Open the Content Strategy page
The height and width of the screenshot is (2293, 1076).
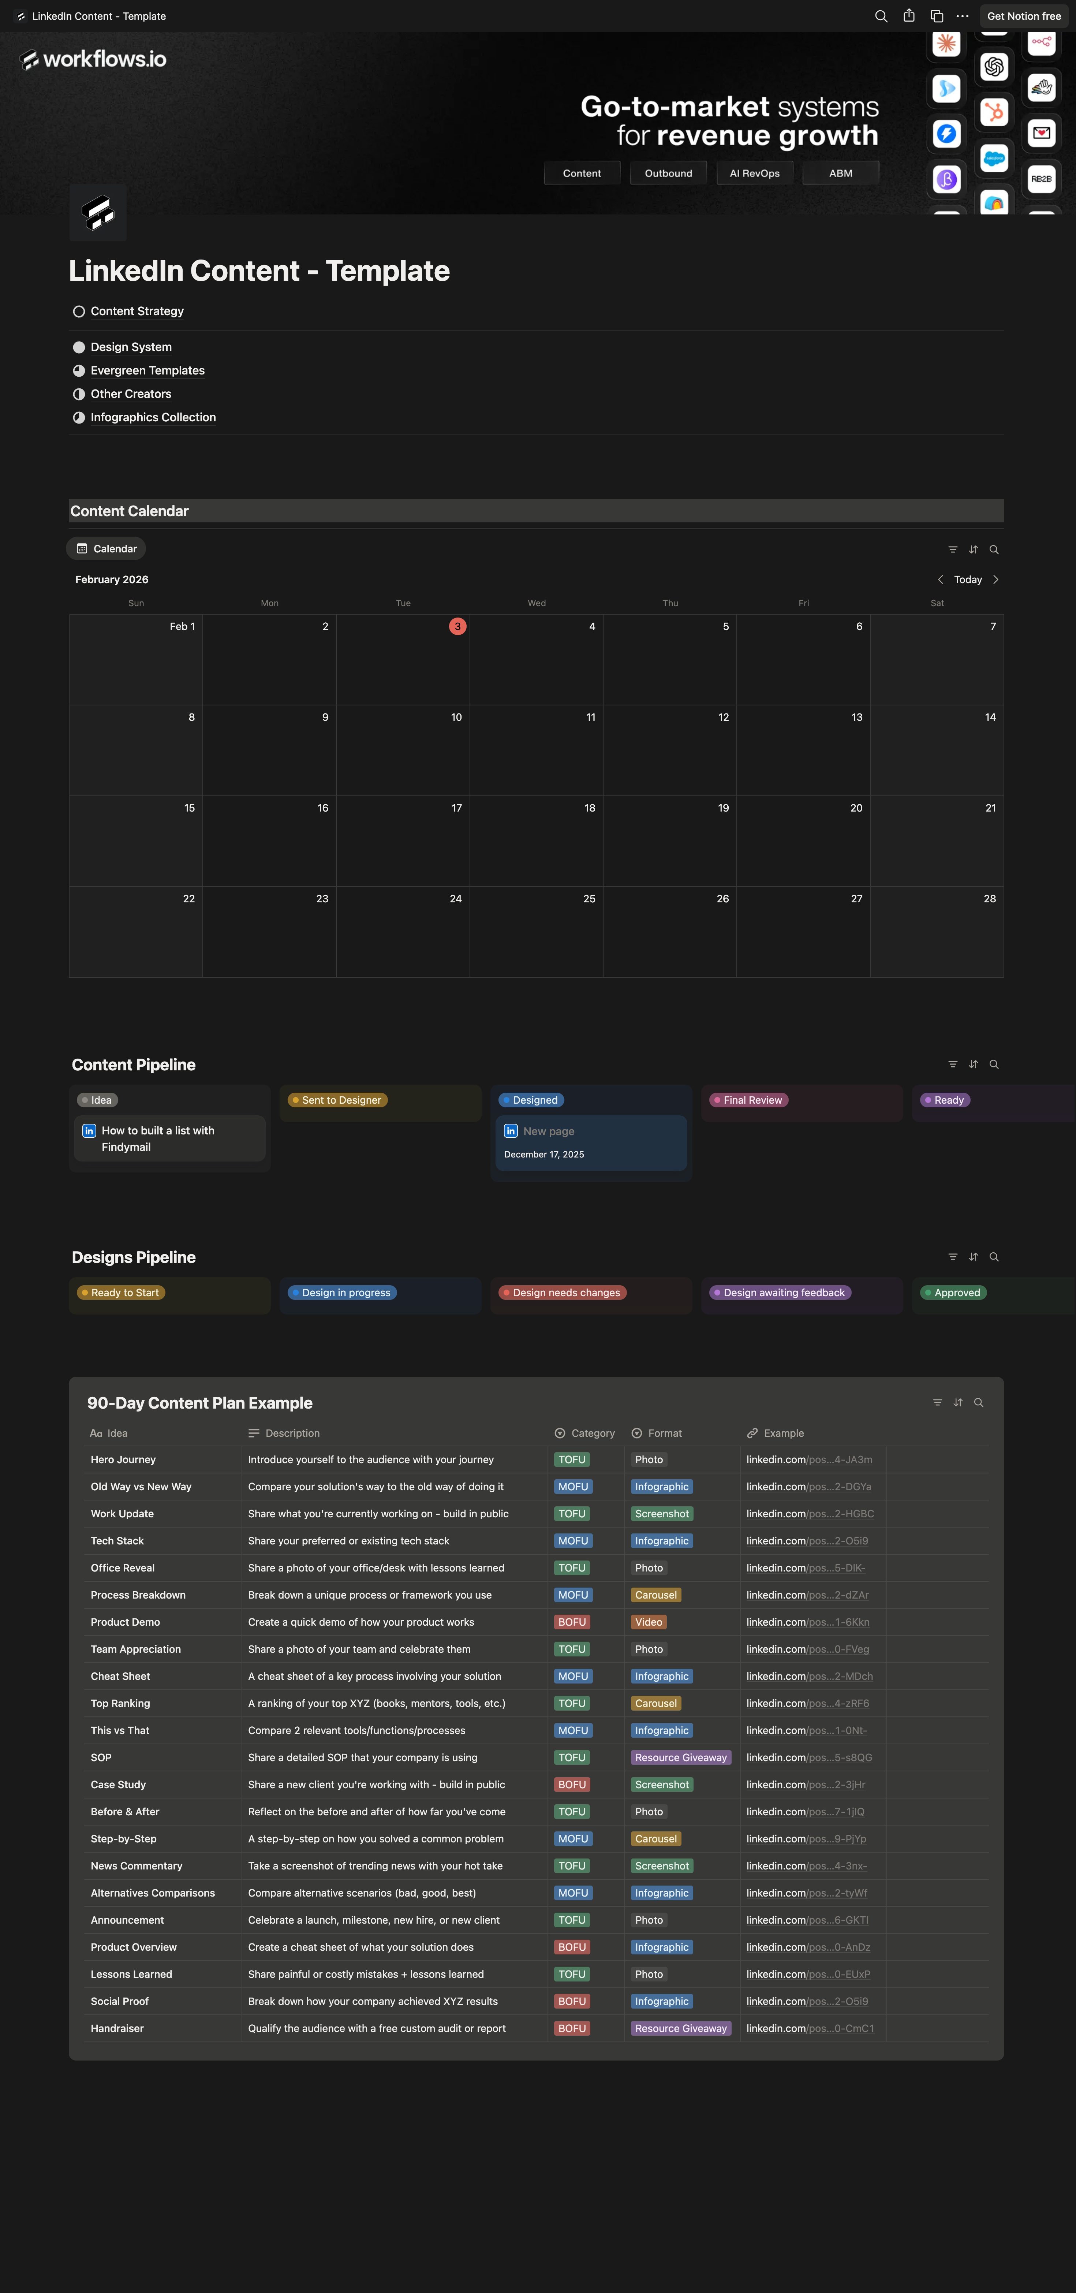pyautogui.click(x=137, y=312)
